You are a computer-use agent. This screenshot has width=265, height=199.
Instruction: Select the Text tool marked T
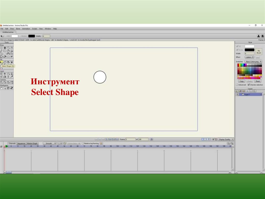click(8, 77)
